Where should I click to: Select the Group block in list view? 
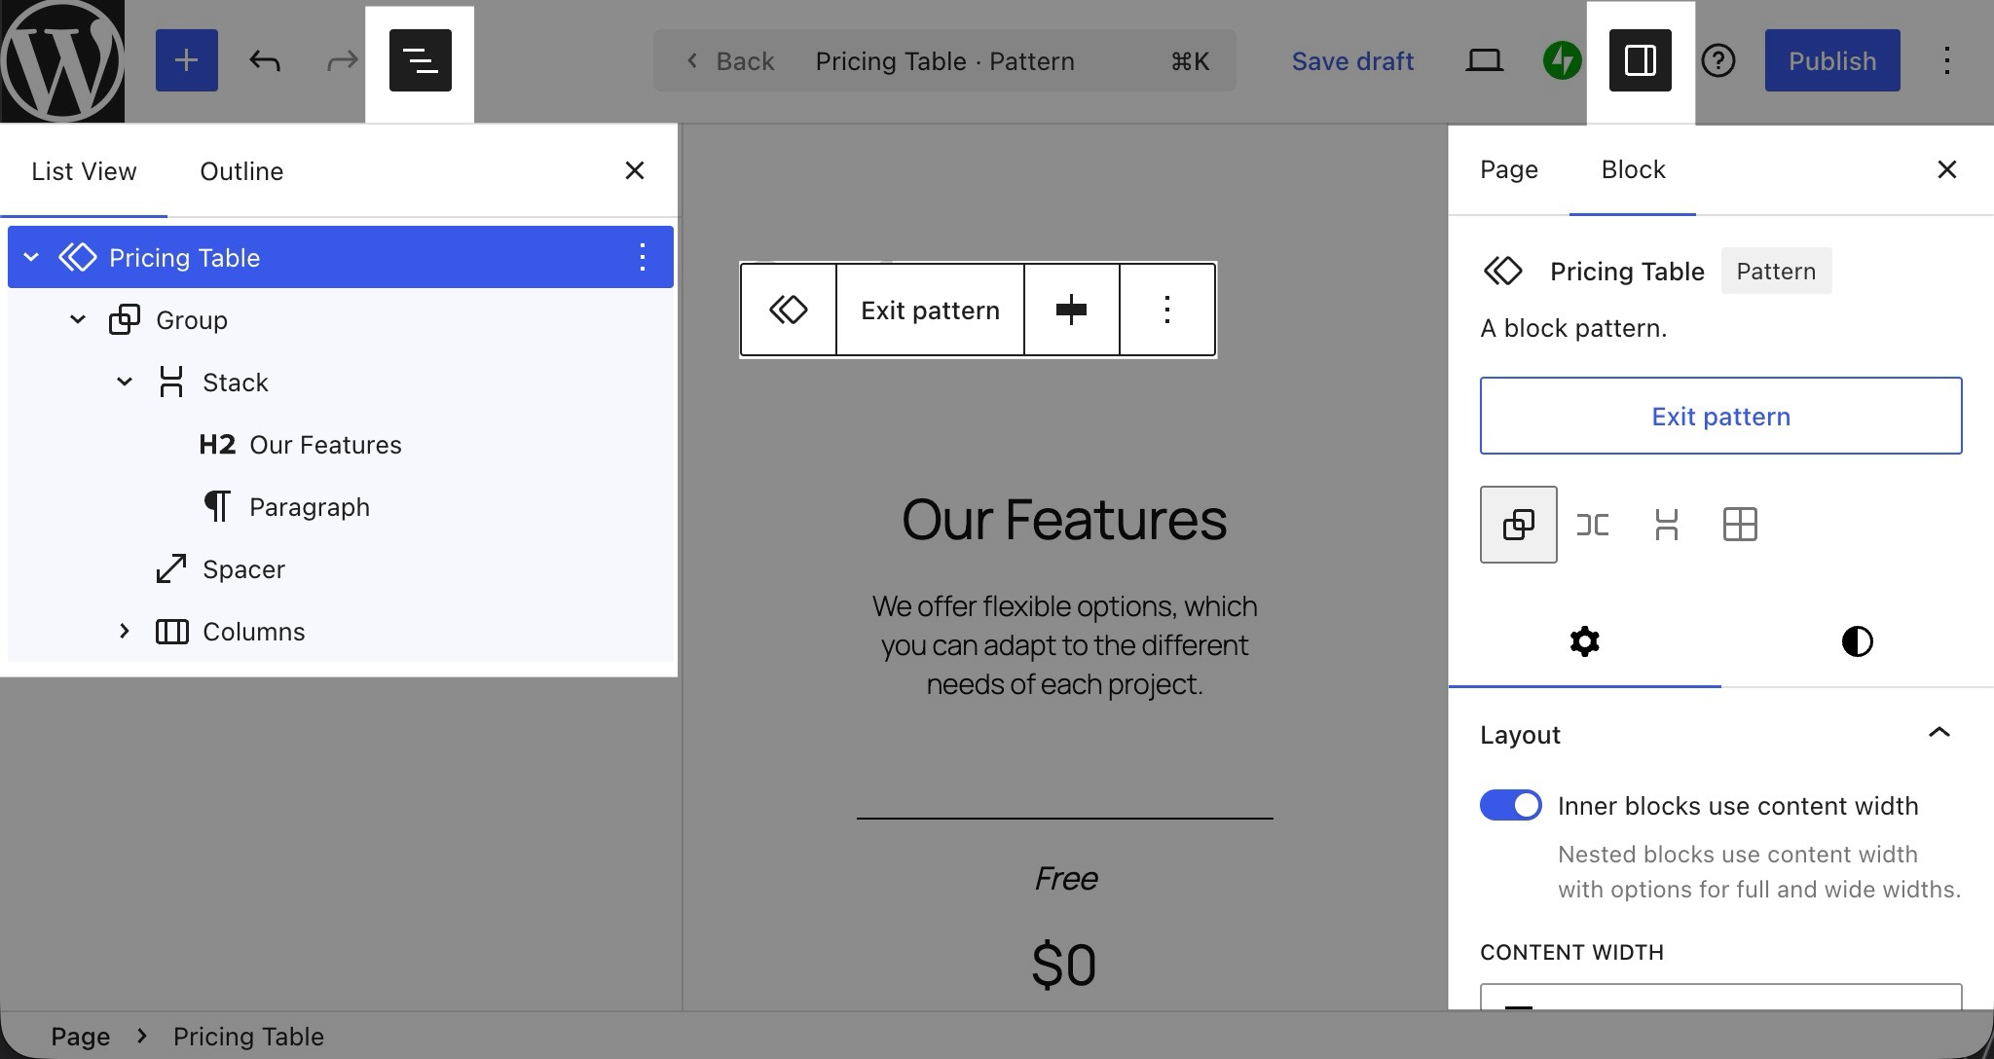click(x=192, y=320)
